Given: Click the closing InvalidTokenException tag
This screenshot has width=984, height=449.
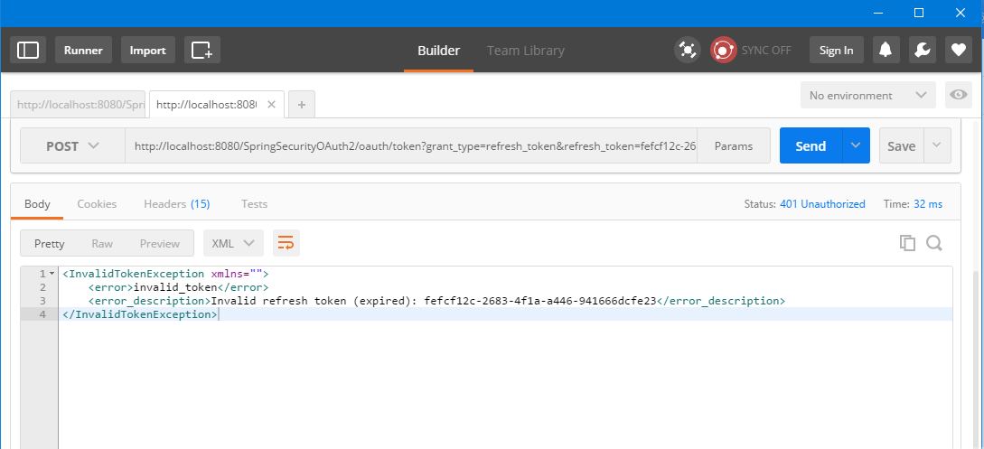Looking at the screenshot, I should pos(140,314).
